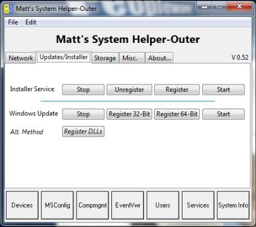Screen dimensions: 256x227
Task: Click the app icon in the title bar
Action: point(8,8)
